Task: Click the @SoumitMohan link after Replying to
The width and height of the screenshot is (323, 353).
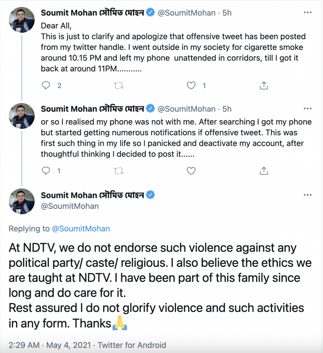Action: click(81, 229)
